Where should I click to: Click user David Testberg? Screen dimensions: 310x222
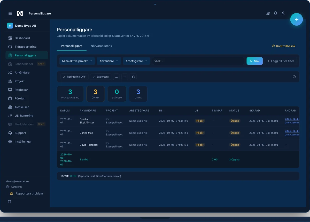point(89,145)
